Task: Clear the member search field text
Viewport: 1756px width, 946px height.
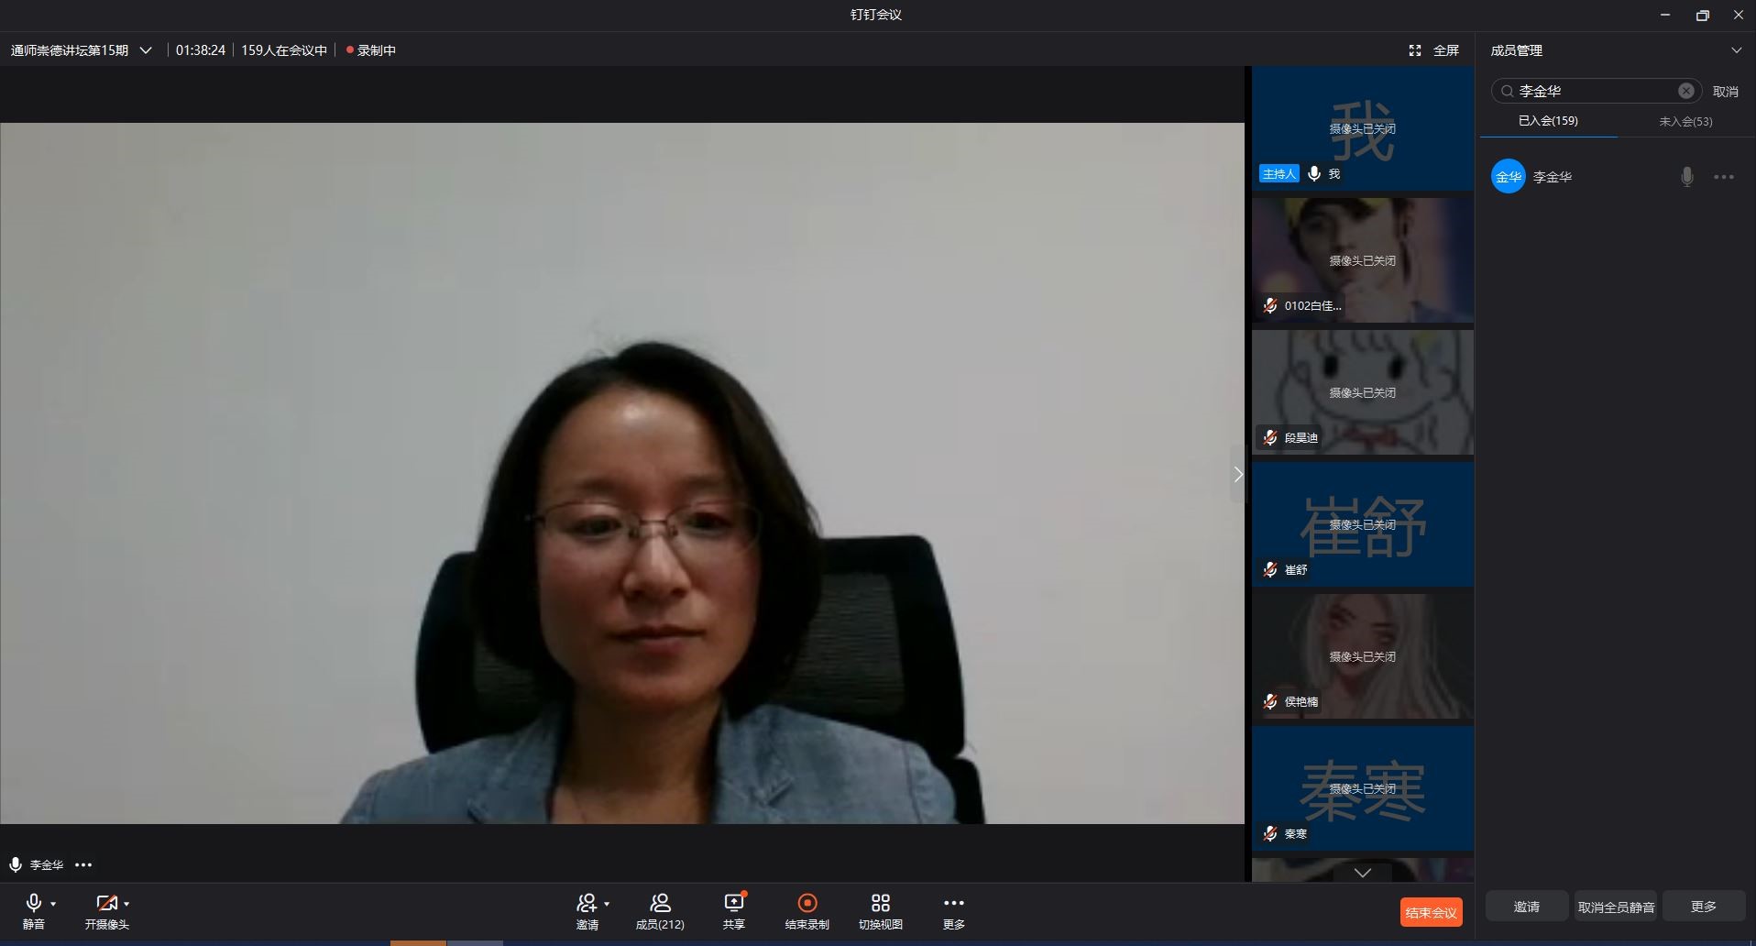Action: [x=1685, y=91]
